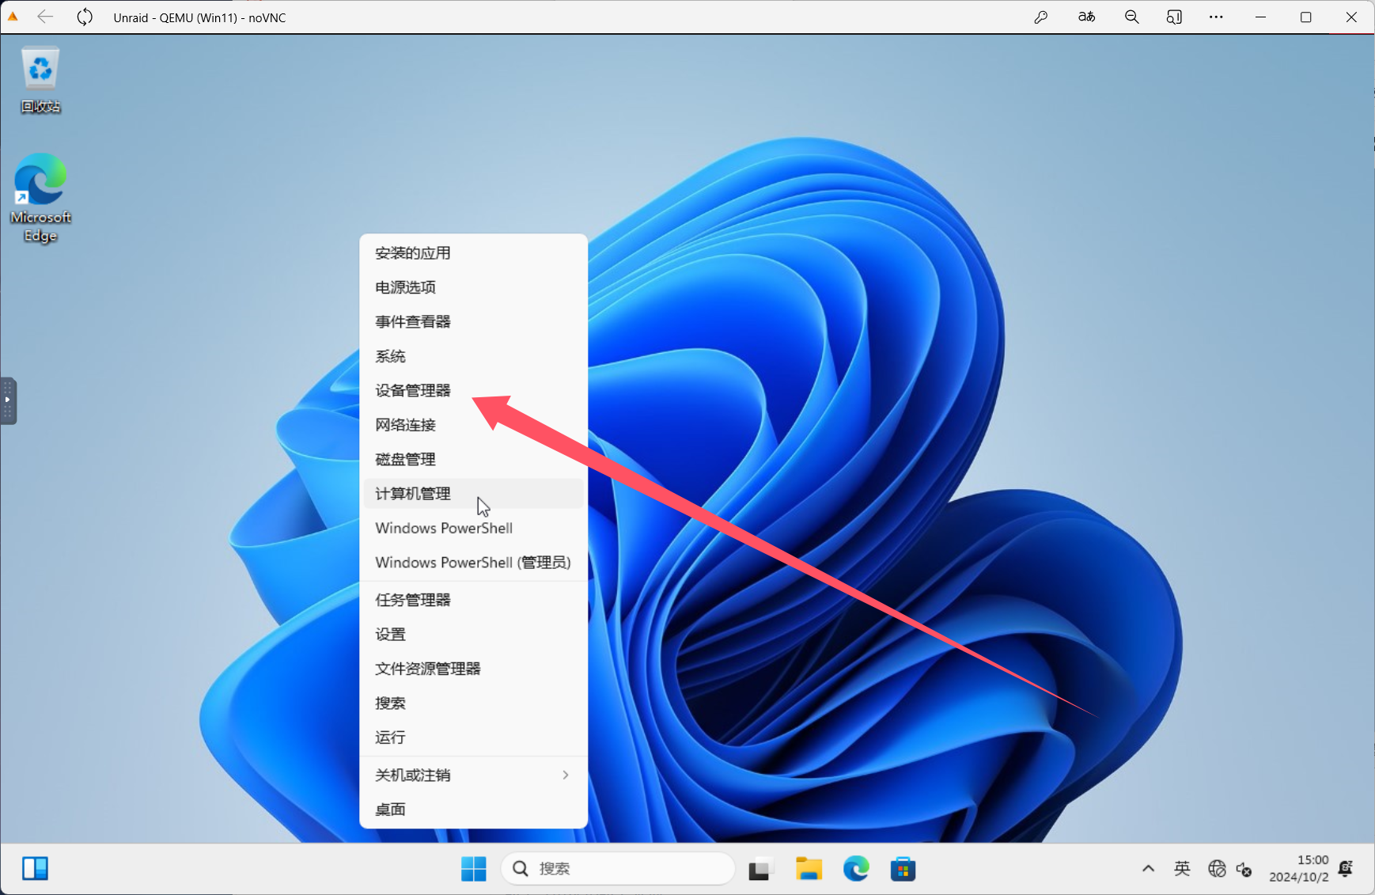This screenshot has width=1375, height=895.
Task: Click the browser refresh icon
Action: 85,17
